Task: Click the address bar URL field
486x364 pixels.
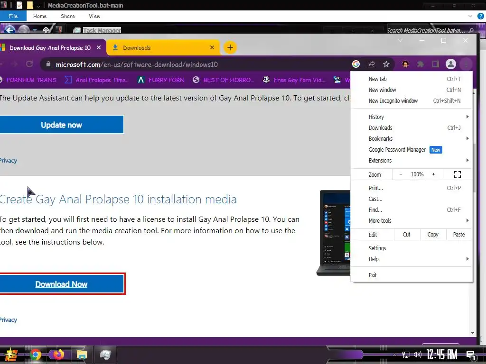Action: point(198,64)
